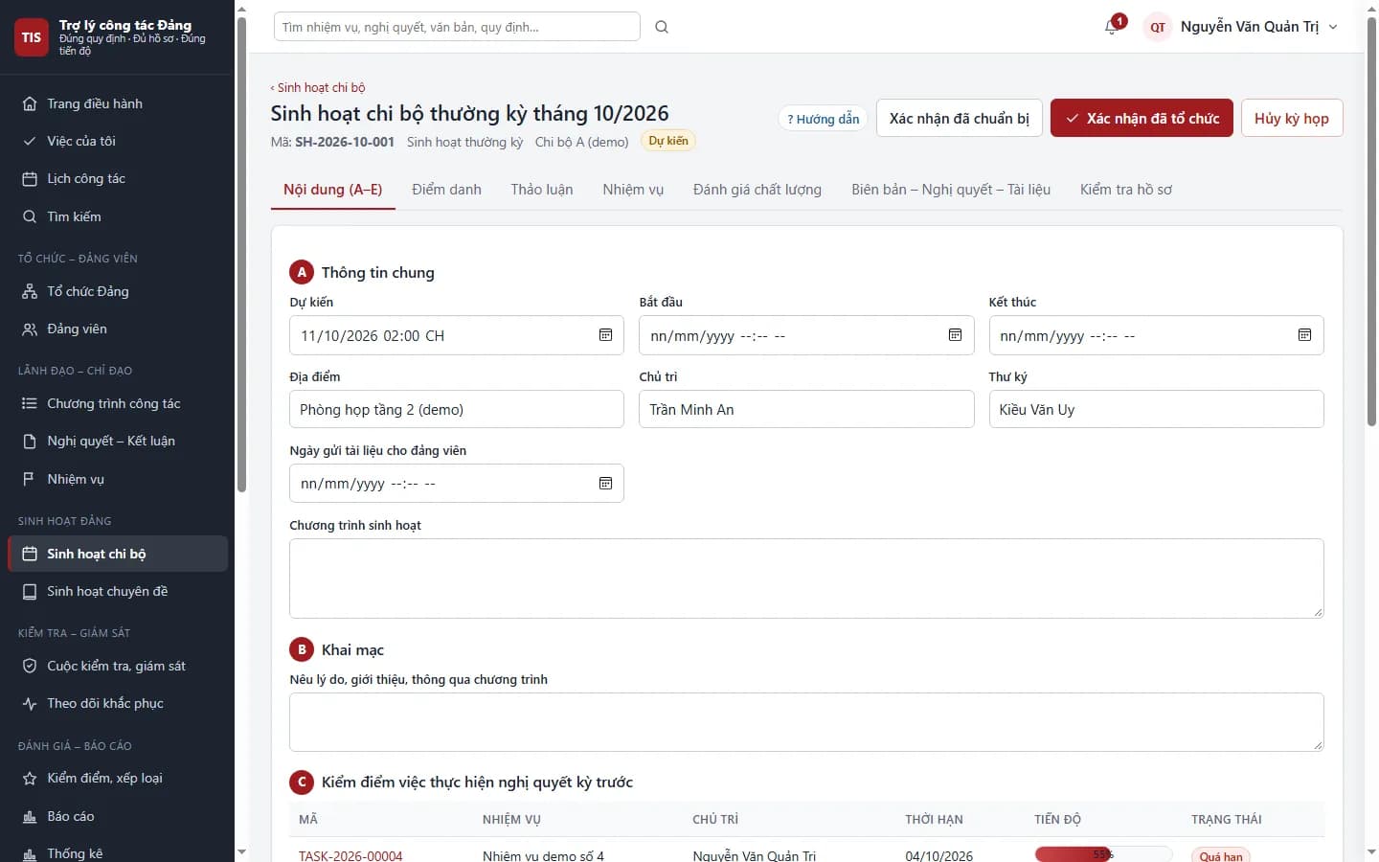Click flag icon beside Nhiệm vụ in sidebar
The image size is (1379, 862).
(x=30, y=479)
